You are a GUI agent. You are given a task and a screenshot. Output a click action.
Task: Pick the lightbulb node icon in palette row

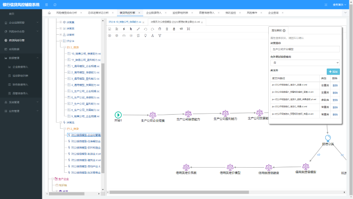coord(145,36)
